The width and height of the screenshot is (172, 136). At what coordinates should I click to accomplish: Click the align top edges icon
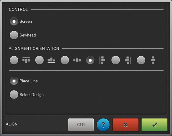click(26, 60)
